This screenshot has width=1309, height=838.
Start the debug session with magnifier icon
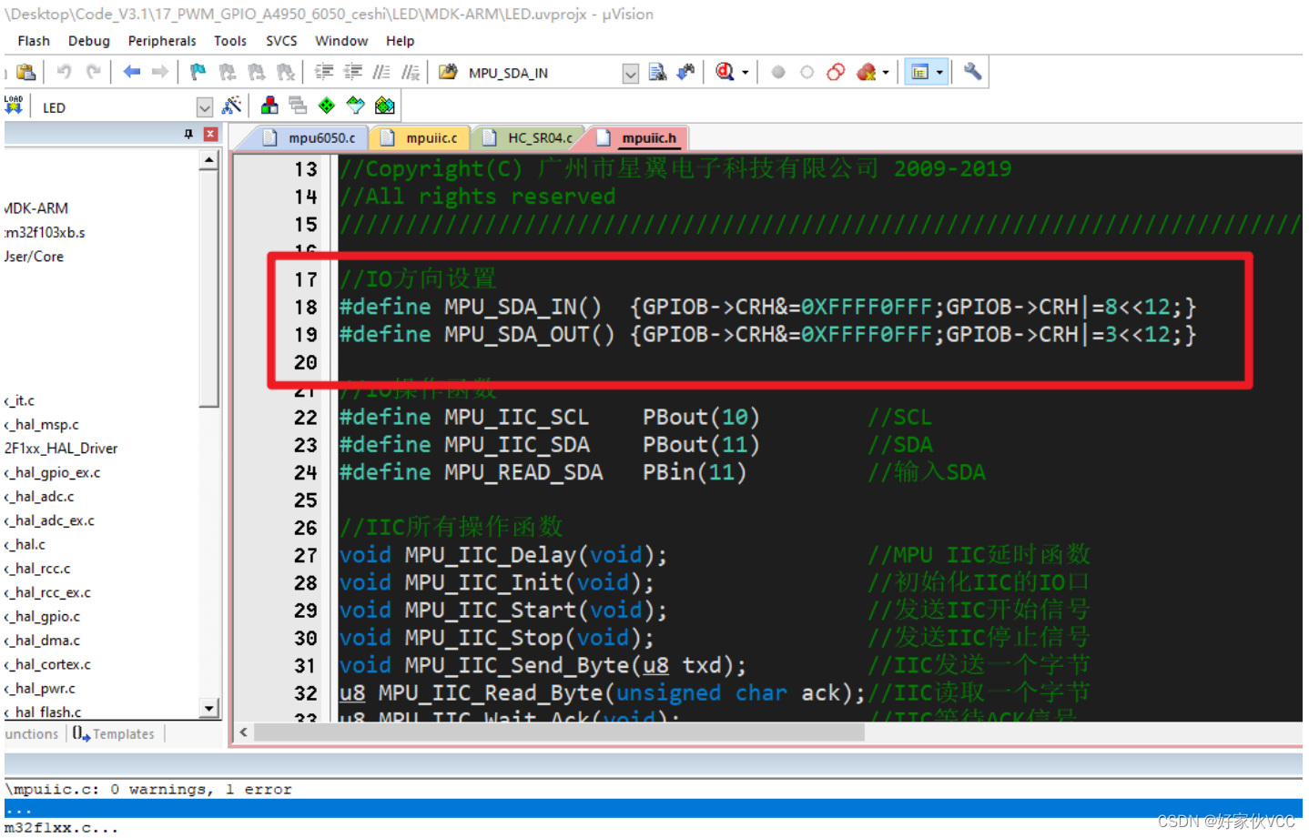[x=725, y=72]
